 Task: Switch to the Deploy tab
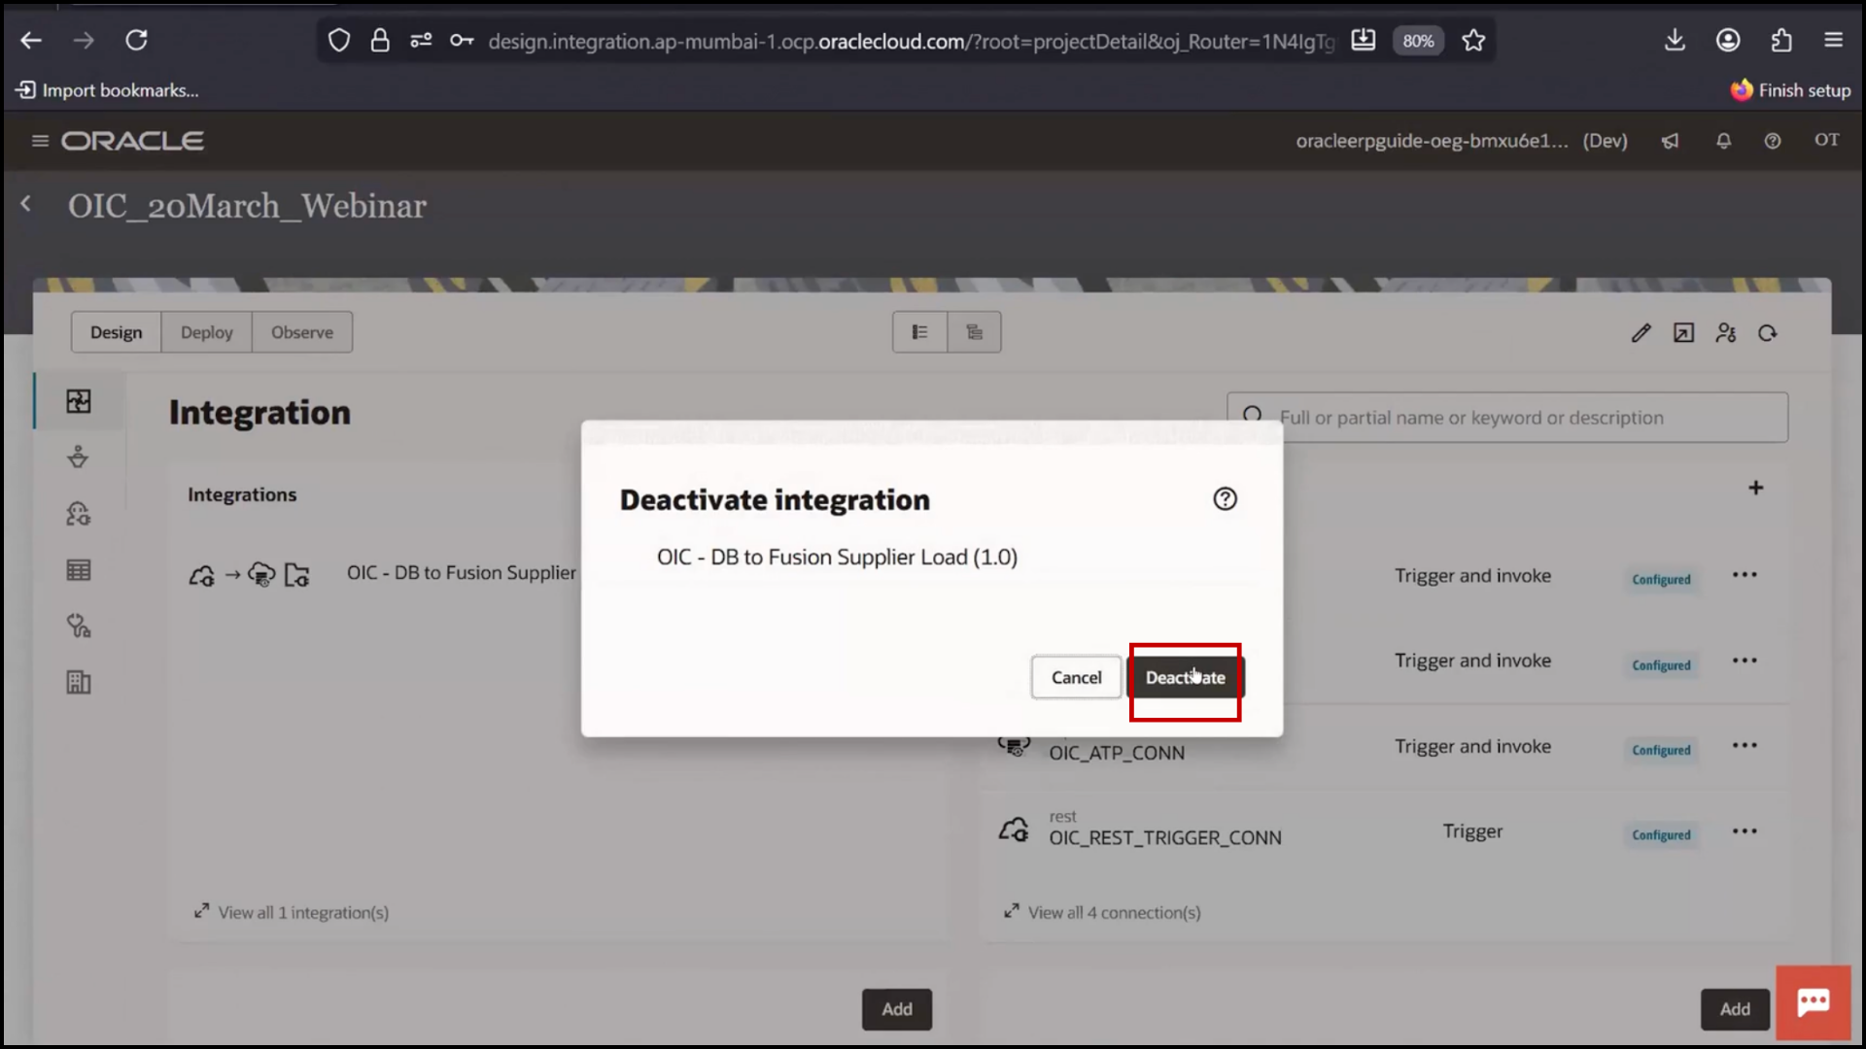coord(206,332)
